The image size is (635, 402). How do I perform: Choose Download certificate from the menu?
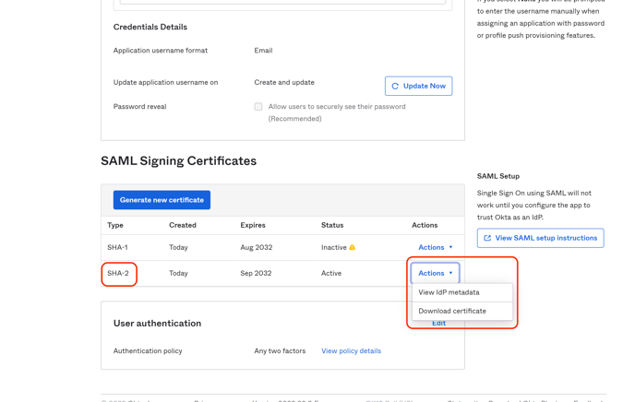452,311
